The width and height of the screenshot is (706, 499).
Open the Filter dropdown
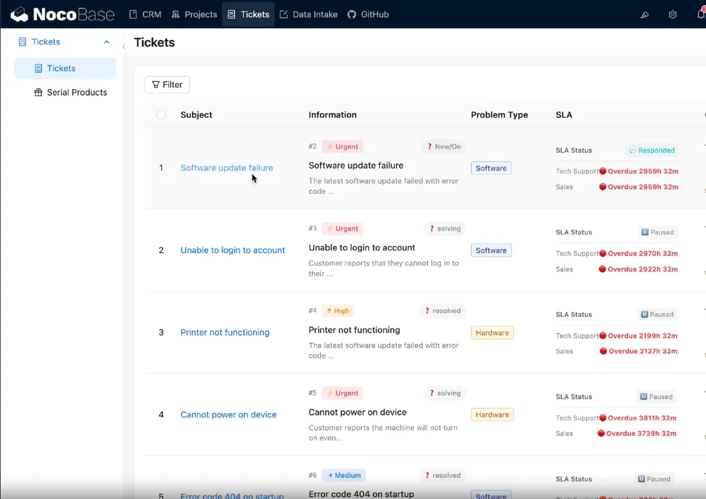(x=167, y=84)
